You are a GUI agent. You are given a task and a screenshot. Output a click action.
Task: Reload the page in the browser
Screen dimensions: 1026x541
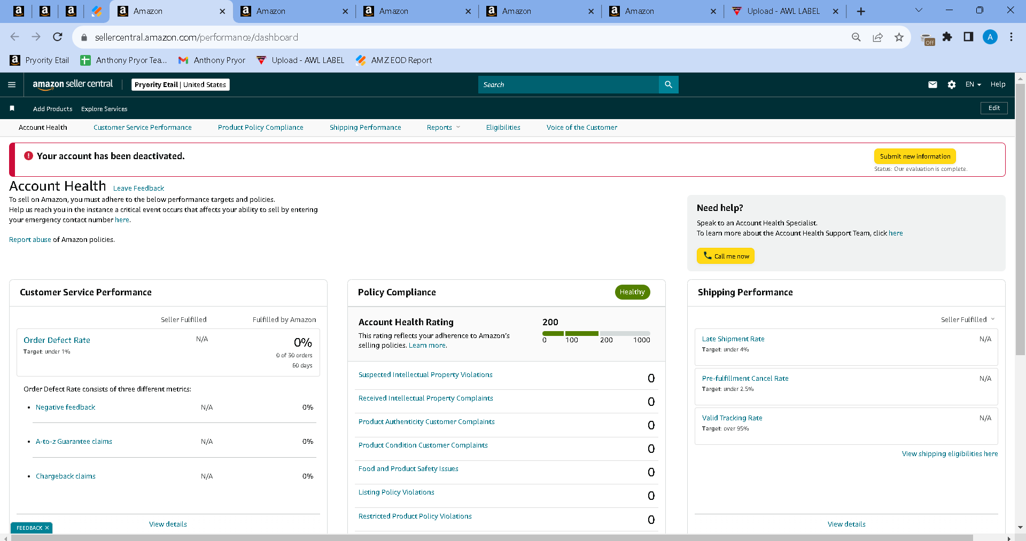(x=58, y=37)
